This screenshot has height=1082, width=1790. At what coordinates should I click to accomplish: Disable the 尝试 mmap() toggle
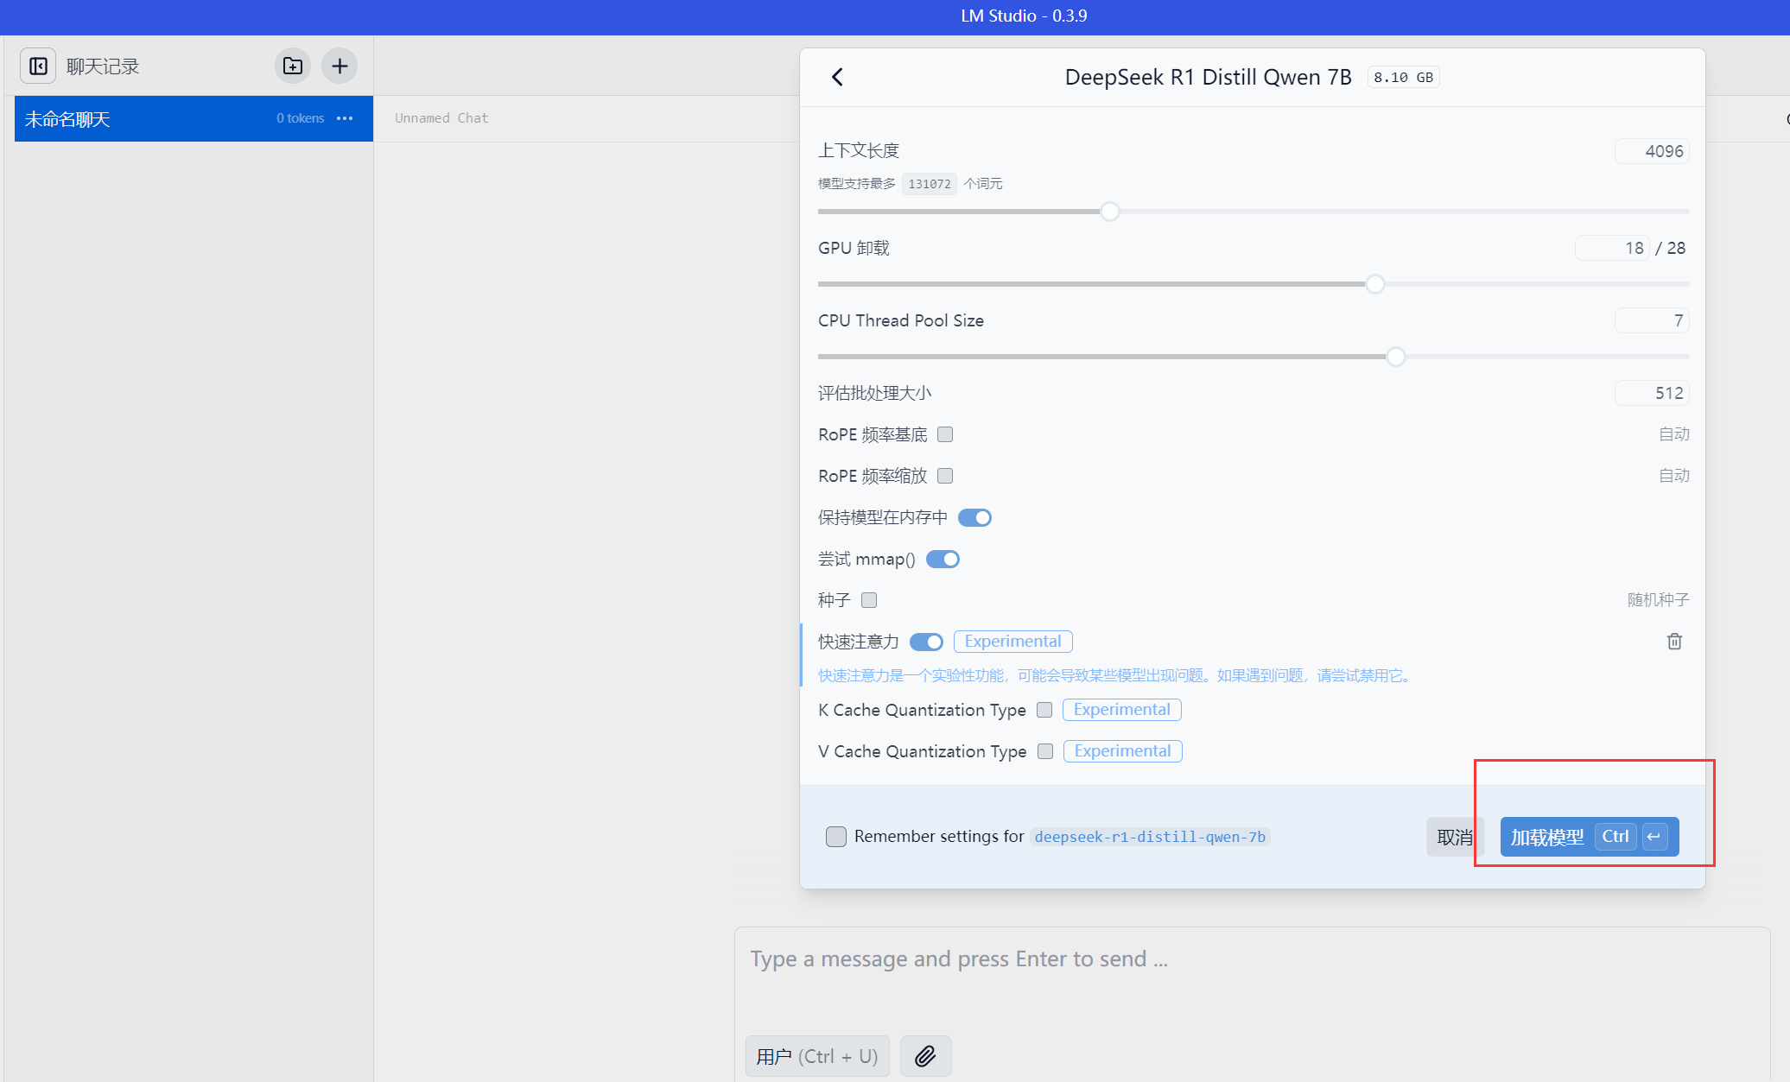[x=943, y=559]
